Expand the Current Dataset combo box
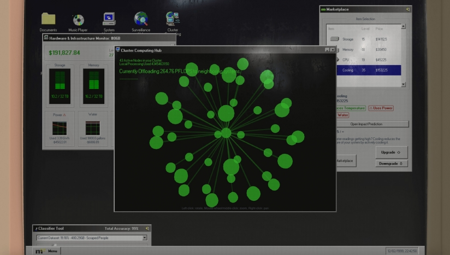The height and width of the screenshot is (255, 450). point(92,237)
